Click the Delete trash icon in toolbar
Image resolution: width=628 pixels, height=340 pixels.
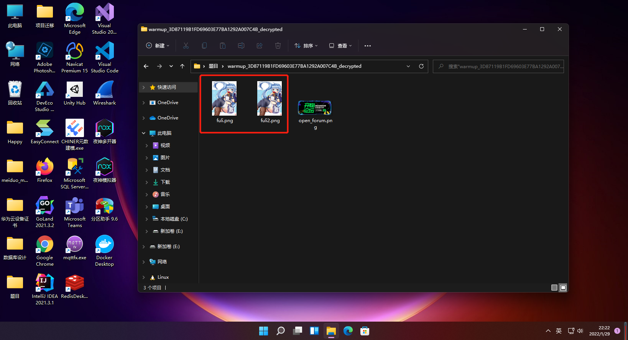278,46
